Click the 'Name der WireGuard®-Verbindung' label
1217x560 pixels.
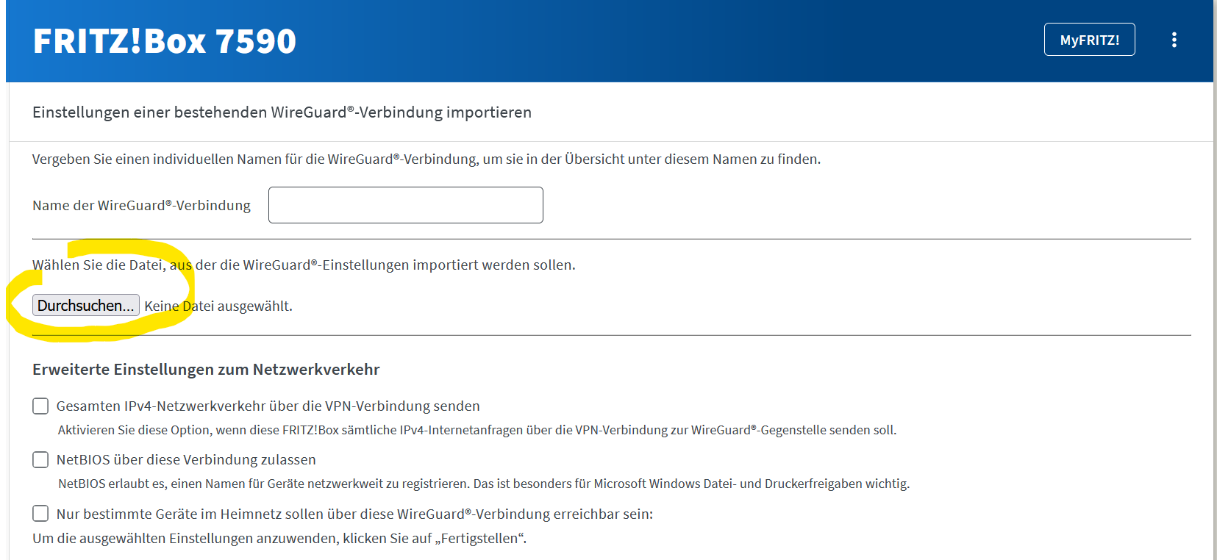pos(141,206)
